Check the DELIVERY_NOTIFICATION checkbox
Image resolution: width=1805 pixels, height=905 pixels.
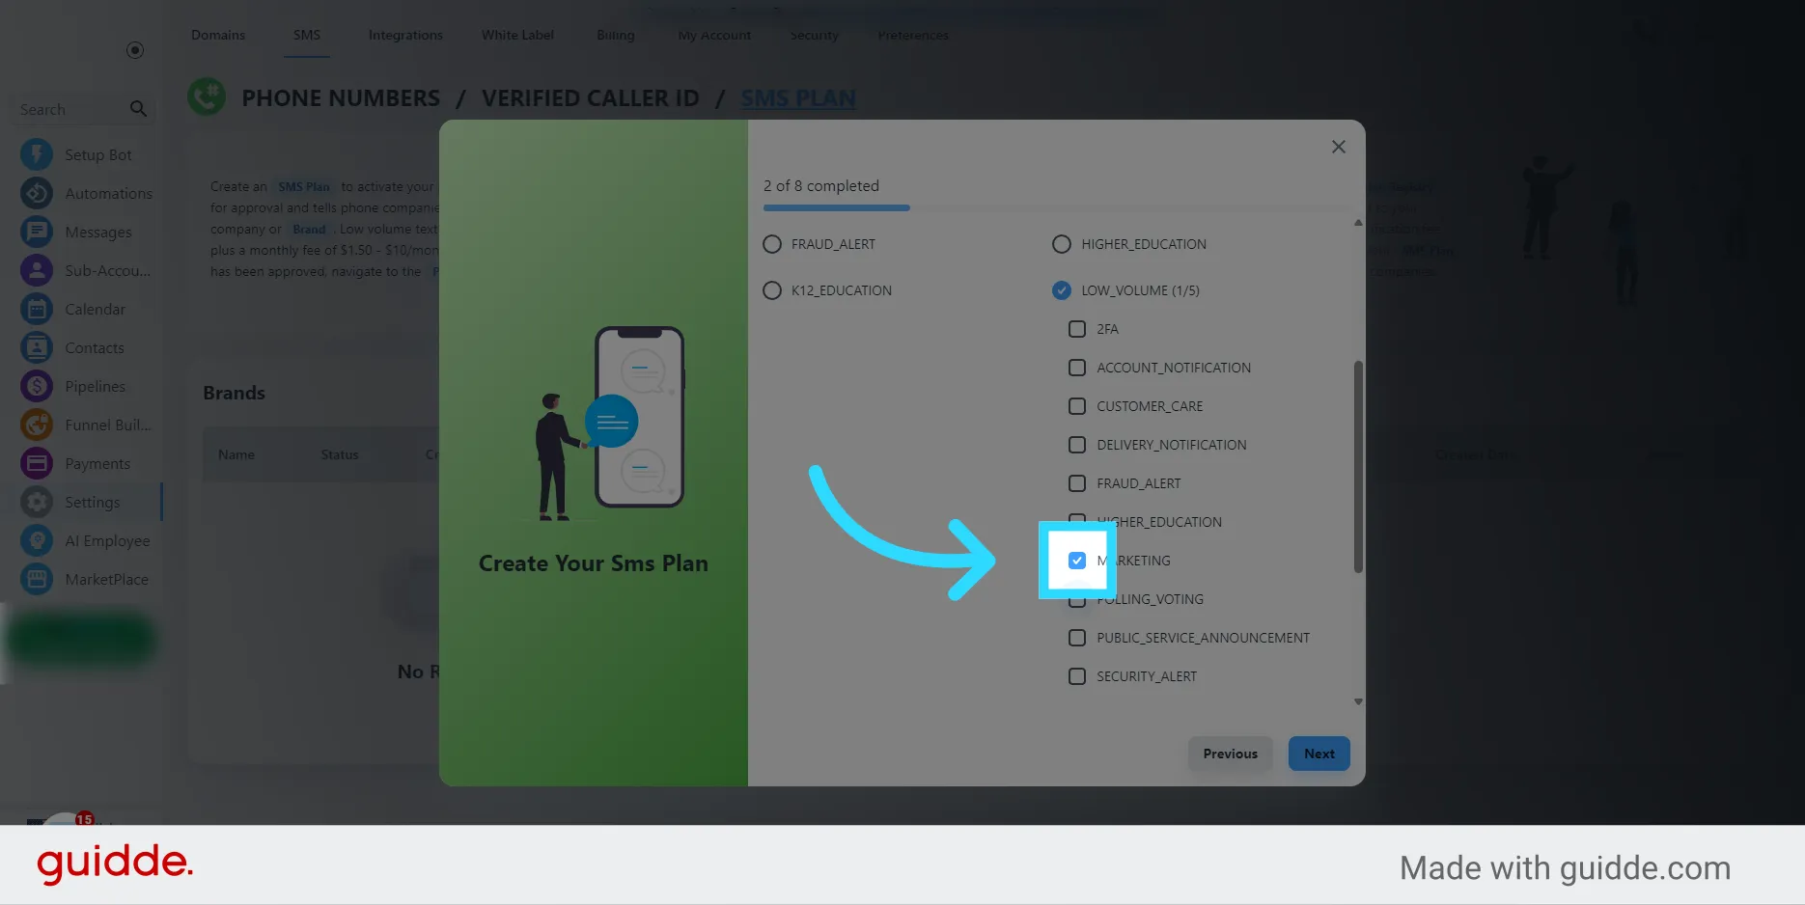(x=1077, y=445)
